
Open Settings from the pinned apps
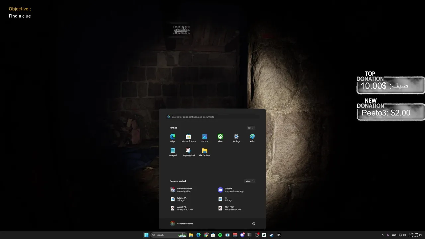pos(236,138)
